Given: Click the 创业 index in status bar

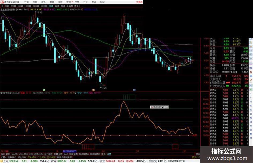Looking at the screenshot, I should click(102, 161).
